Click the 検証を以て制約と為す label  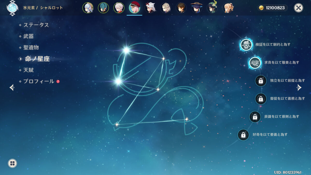[273, 44]
